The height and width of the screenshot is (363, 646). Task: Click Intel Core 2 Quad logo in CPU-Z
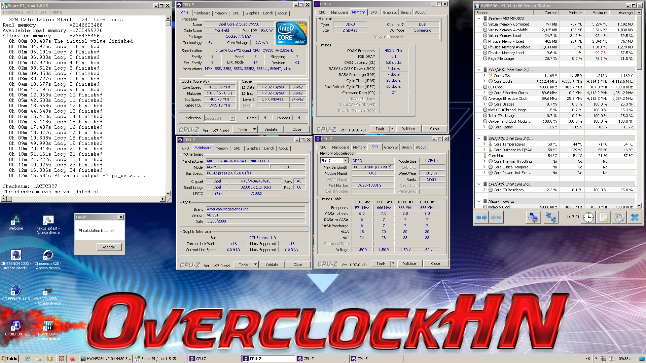pos(291,33)
